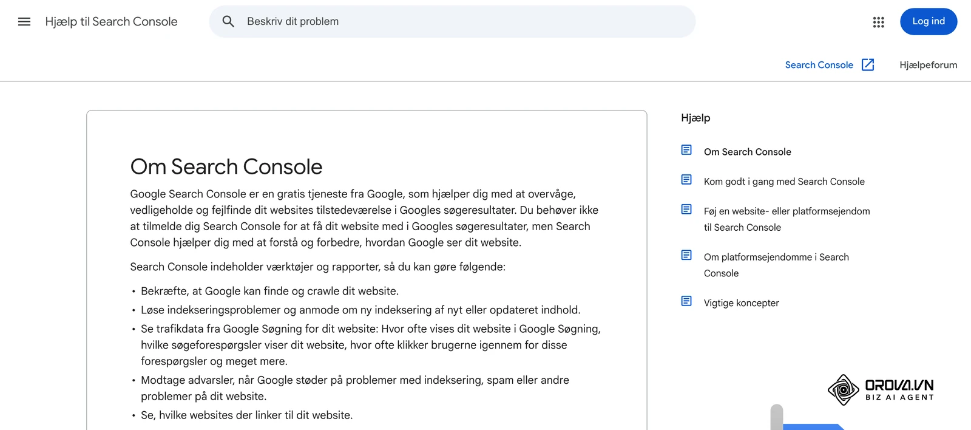Click the article icon next to Om Search Console
Viewport: 971px width, 430px height.
pos(686,150)
